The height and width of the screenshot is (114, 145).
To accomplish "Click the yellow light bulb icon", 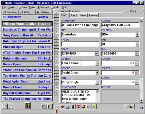I will coord(94,107).
